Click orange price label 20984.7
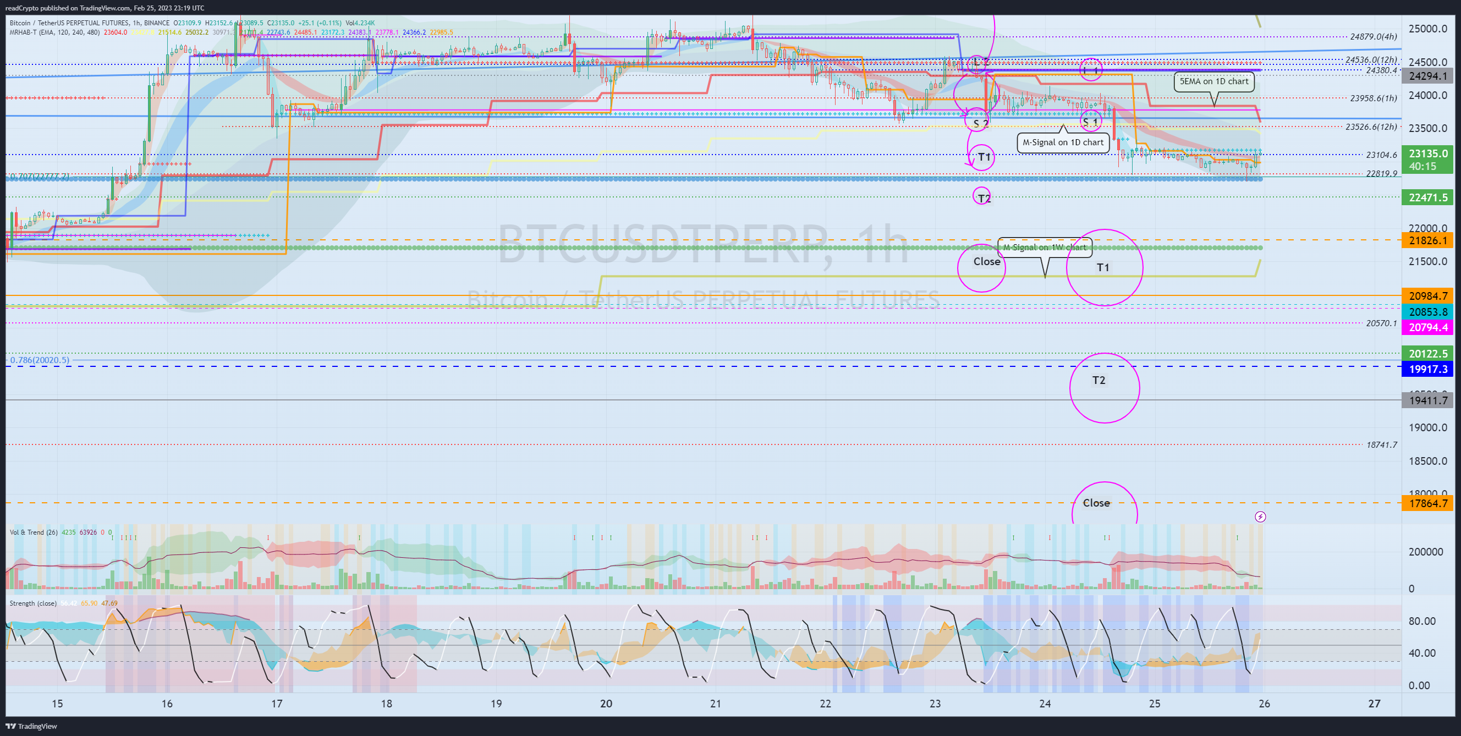This screenshot has height=736, width=1461. point(1428,296)
